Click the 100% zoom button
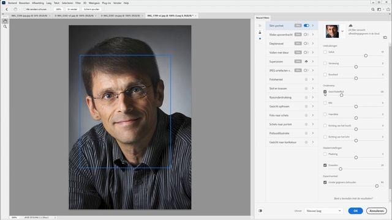Viewport: 392px width, 220px height. pyautogui.click(x=59, y=9)
